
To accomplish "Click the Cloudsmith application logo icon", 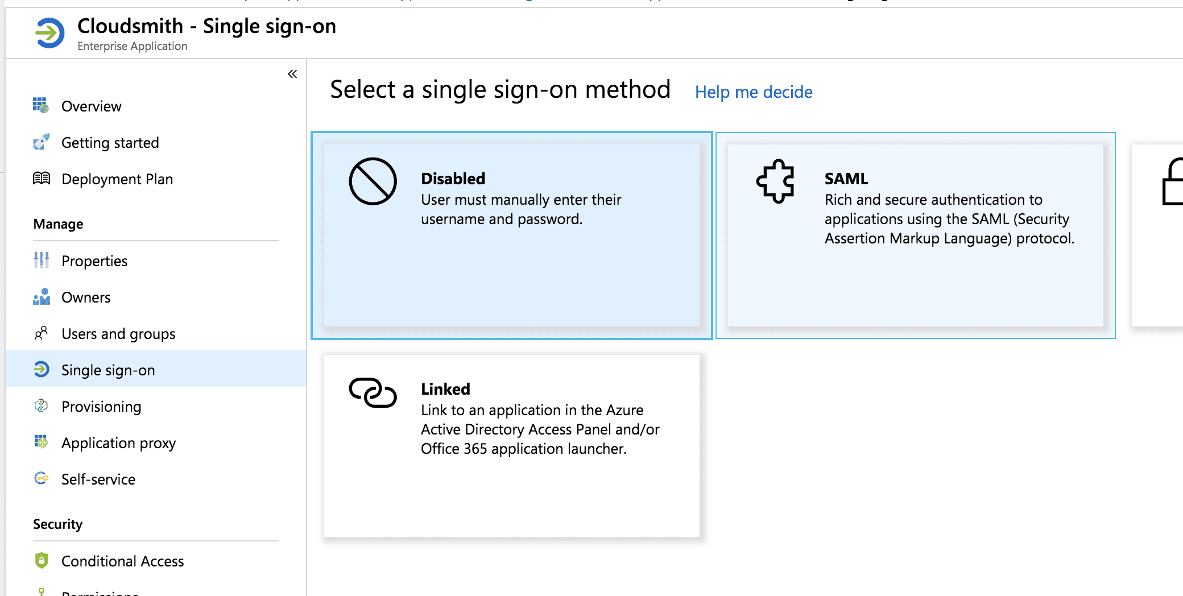I will click(49, 33).
